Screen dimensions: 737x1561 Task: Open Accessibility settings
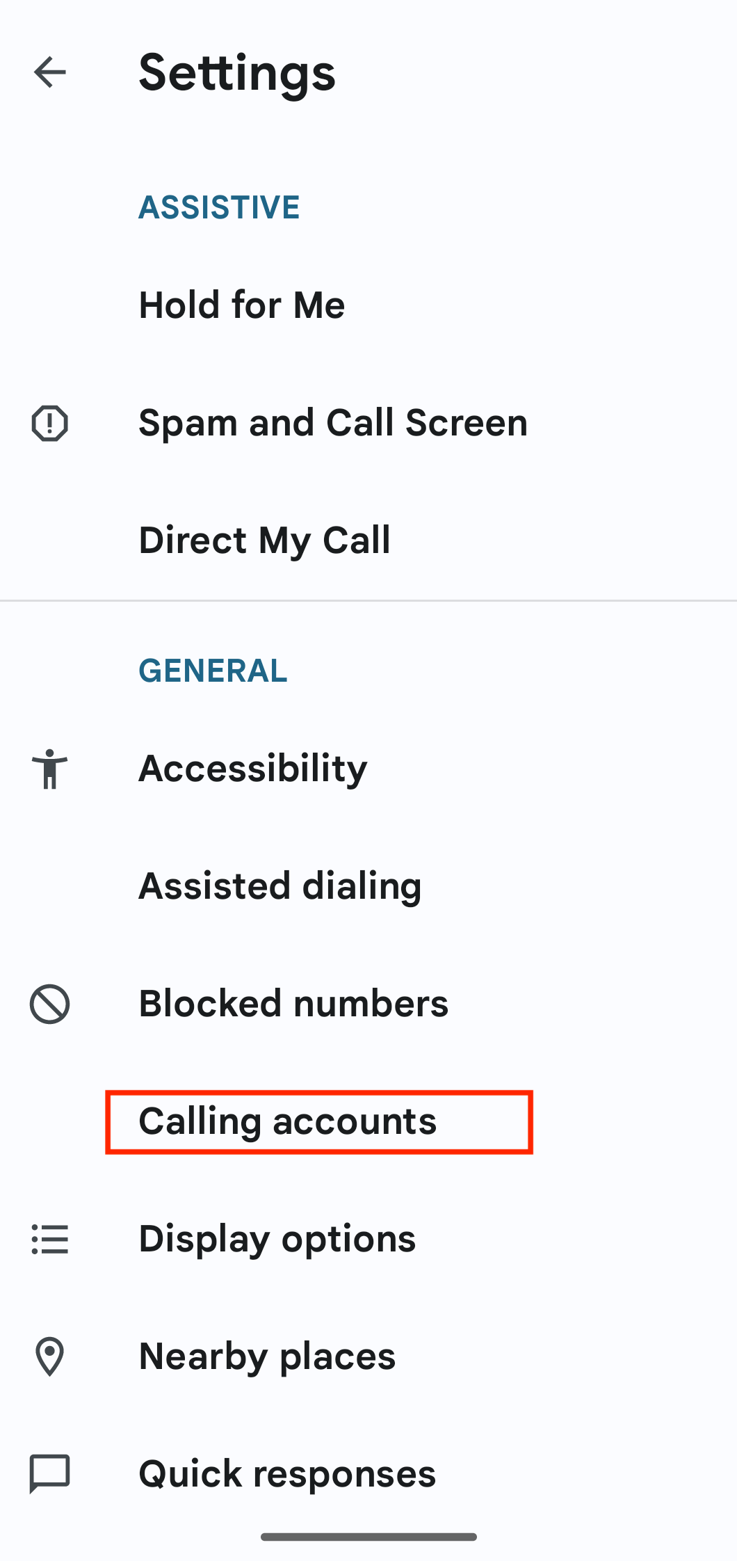tap(252, 769)
